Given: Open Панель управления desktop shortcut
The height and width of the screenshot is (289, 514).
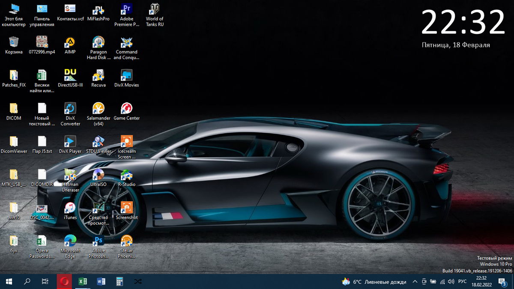Looking at the screenshot, I should pos(42,15).
